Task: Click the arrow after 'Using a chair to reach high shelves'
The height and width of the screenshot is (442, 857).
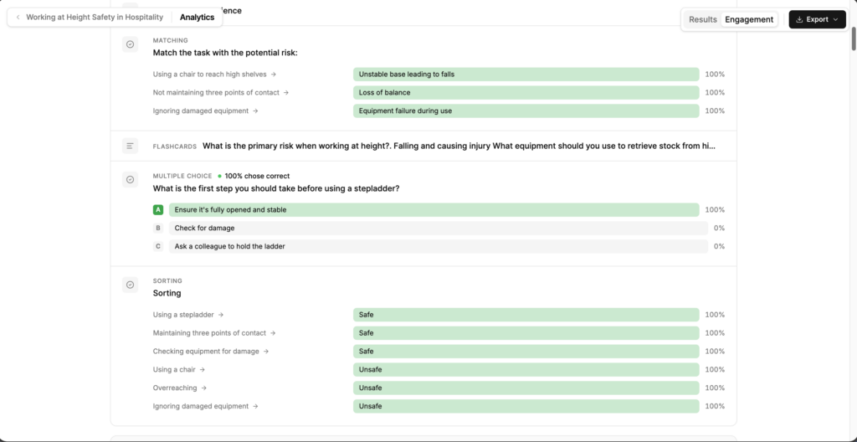Action: coord(274,75)
